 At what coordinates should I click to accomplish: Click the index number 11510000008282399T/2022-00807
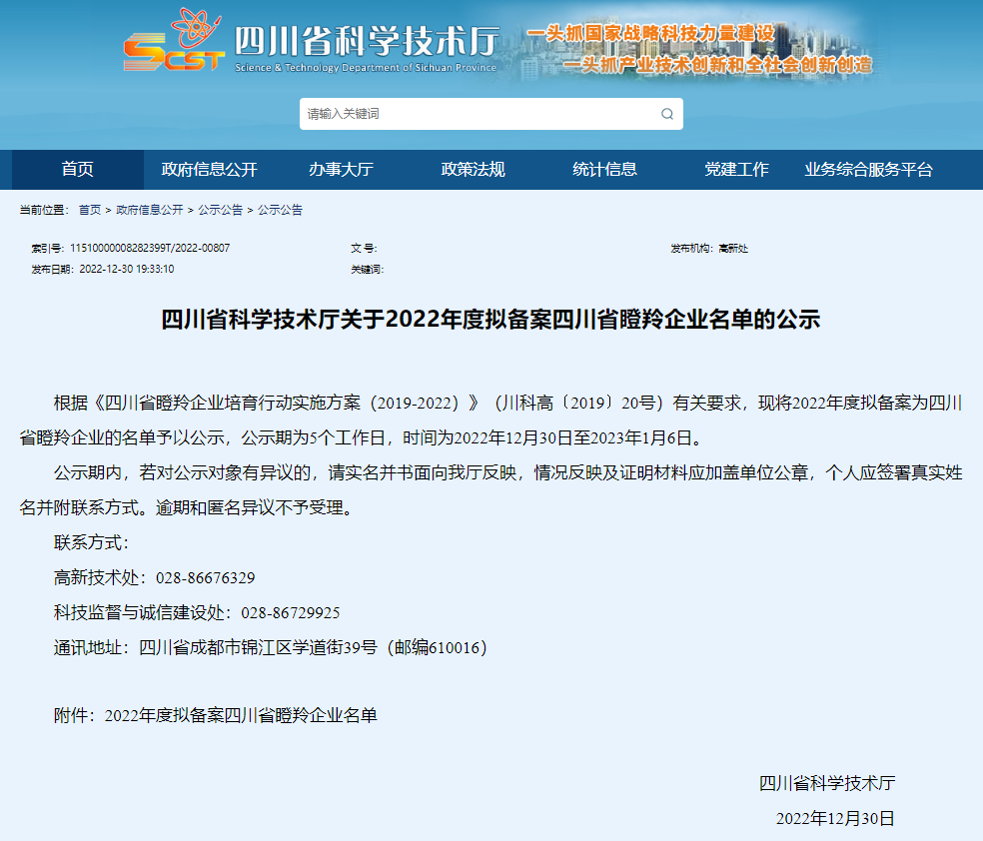[150, 248]
